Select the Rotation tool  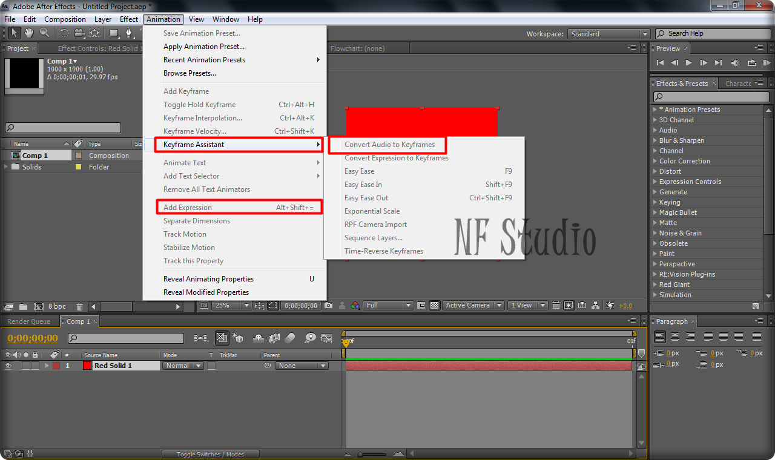tap(64, 33)
